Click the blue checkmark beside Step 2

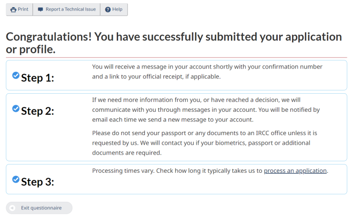(16, 109)
